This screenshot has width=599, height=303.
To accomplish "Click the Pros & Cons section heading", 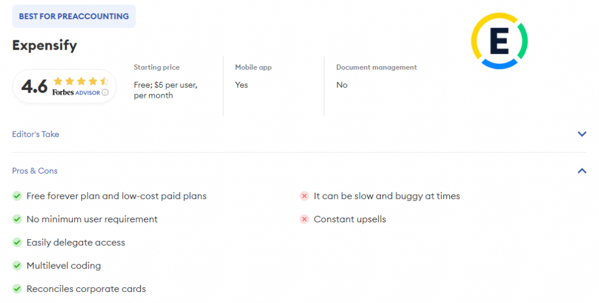I will tap(35, 171).
